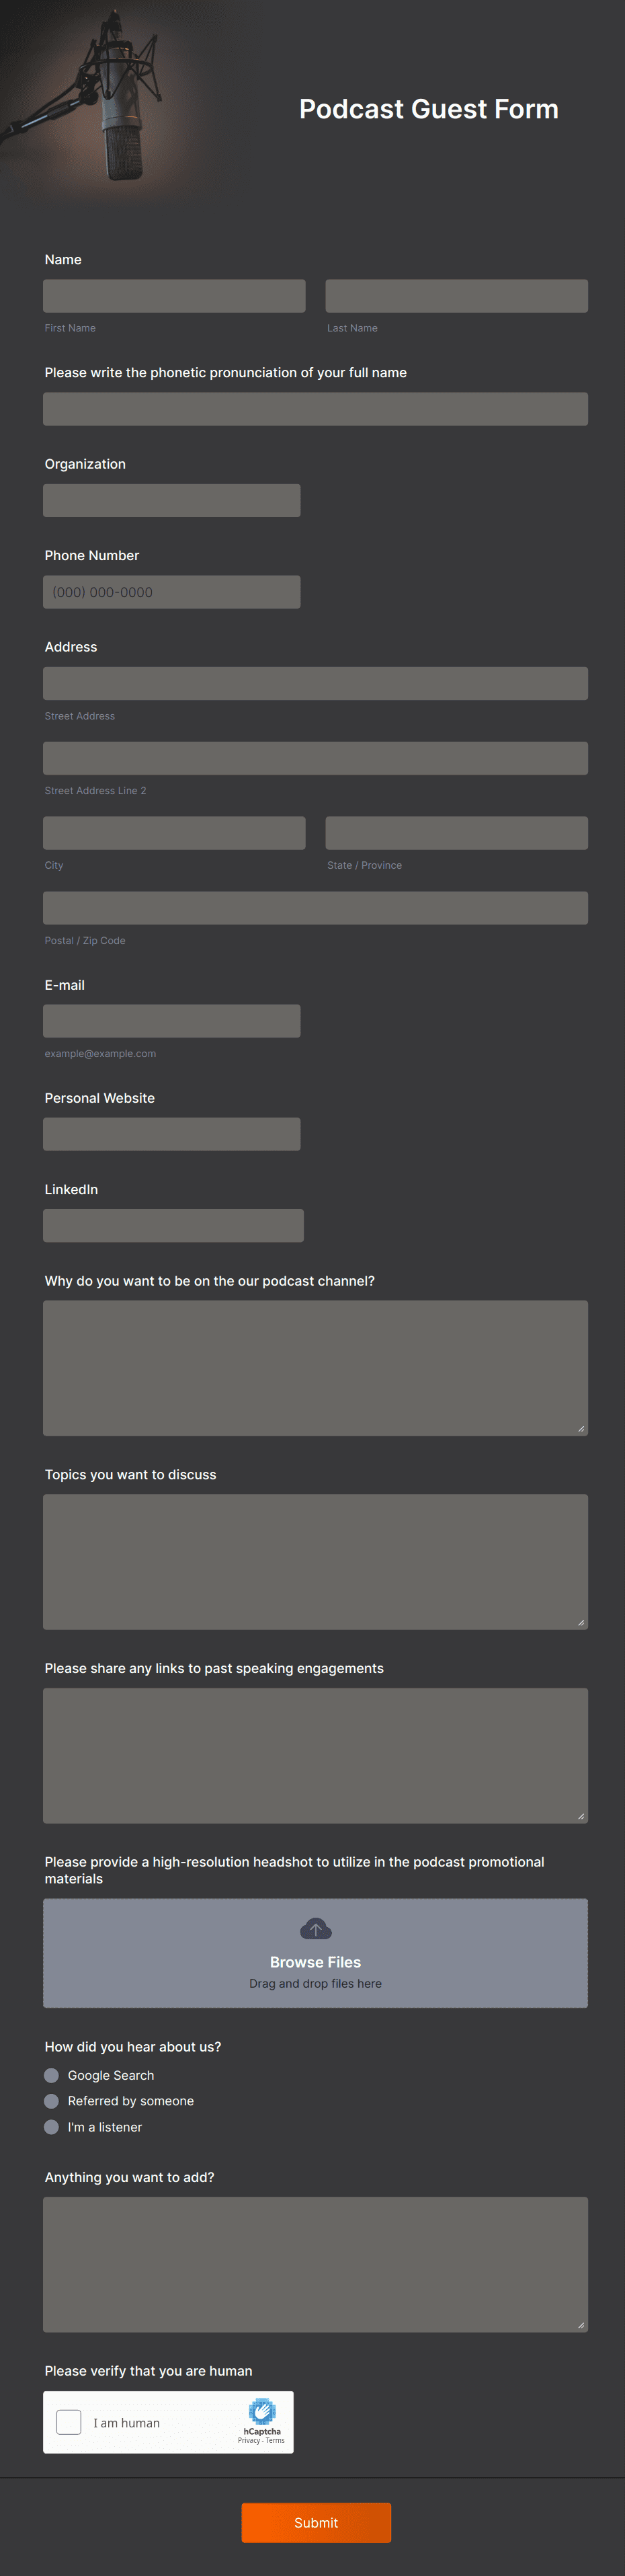Click the Postal / Zip Code field

coord(315,907)
